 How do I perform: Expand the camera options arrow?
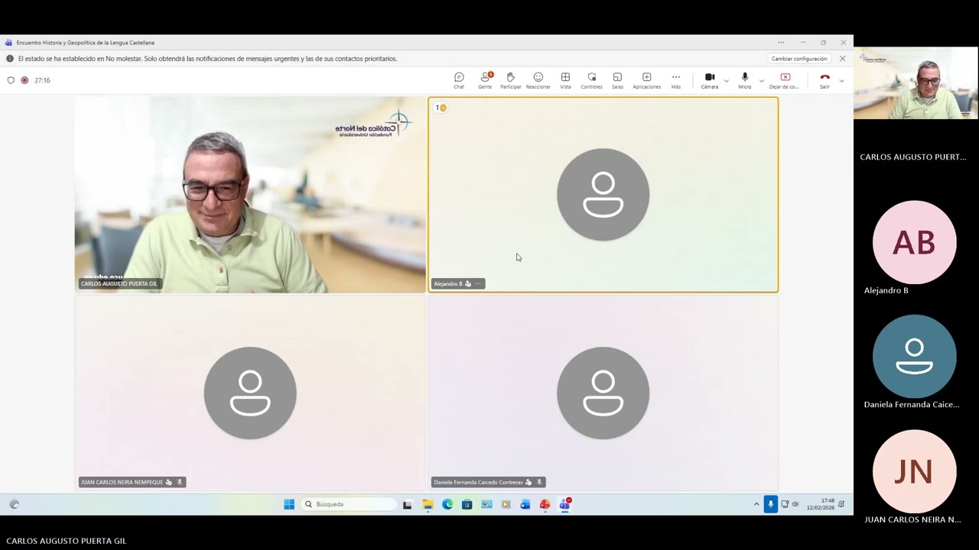(x=727, y=80)
